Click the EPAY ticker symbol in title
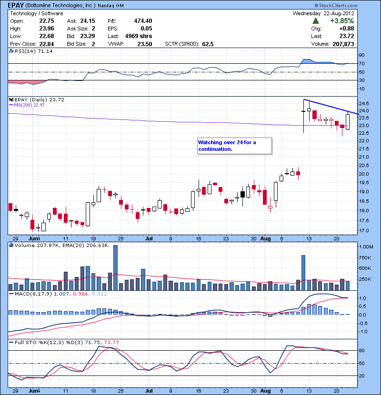This screenshot has height=395, width=381. click(x=16, y=5)
